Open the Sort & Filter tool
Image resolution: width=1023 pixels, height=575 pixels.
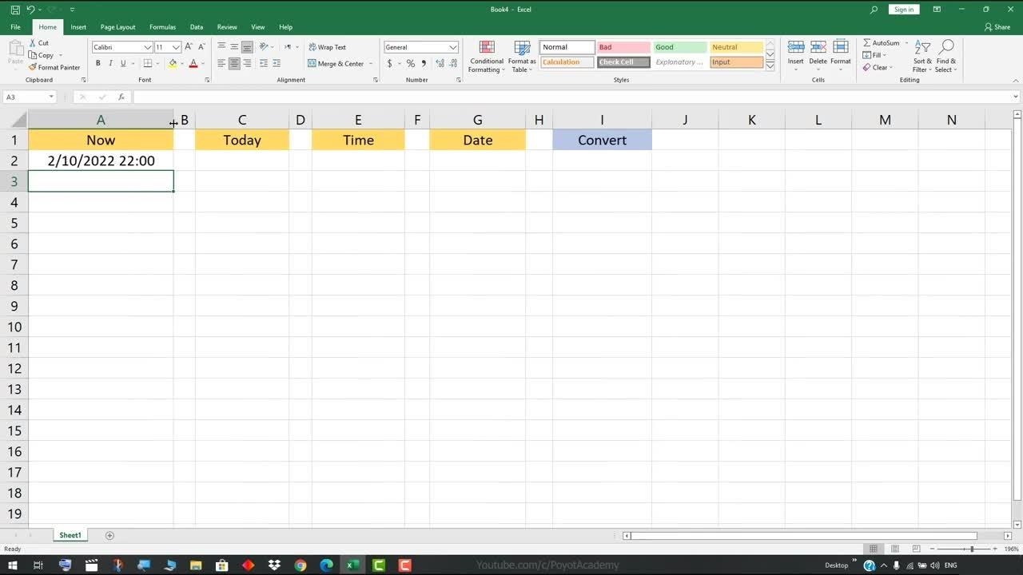click(x=922, y=56)
